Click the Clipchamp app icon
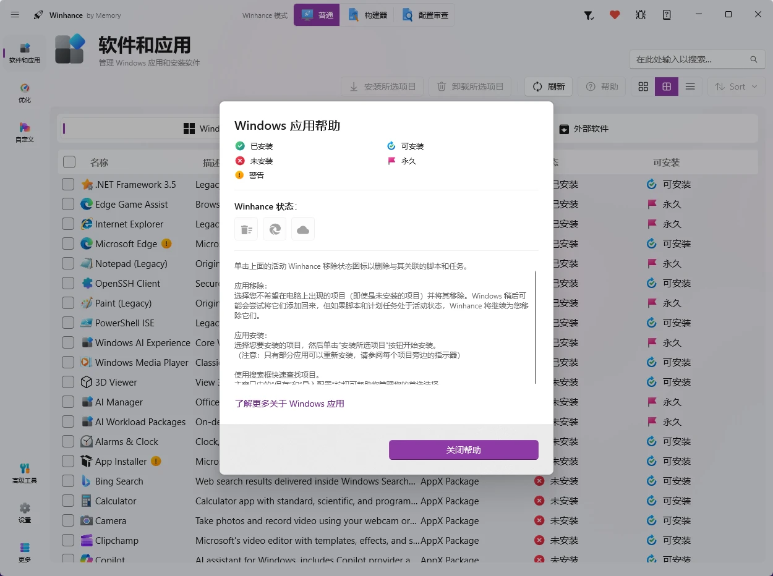Viewport: 773px width, 576px height. click(x=87, y=540)
